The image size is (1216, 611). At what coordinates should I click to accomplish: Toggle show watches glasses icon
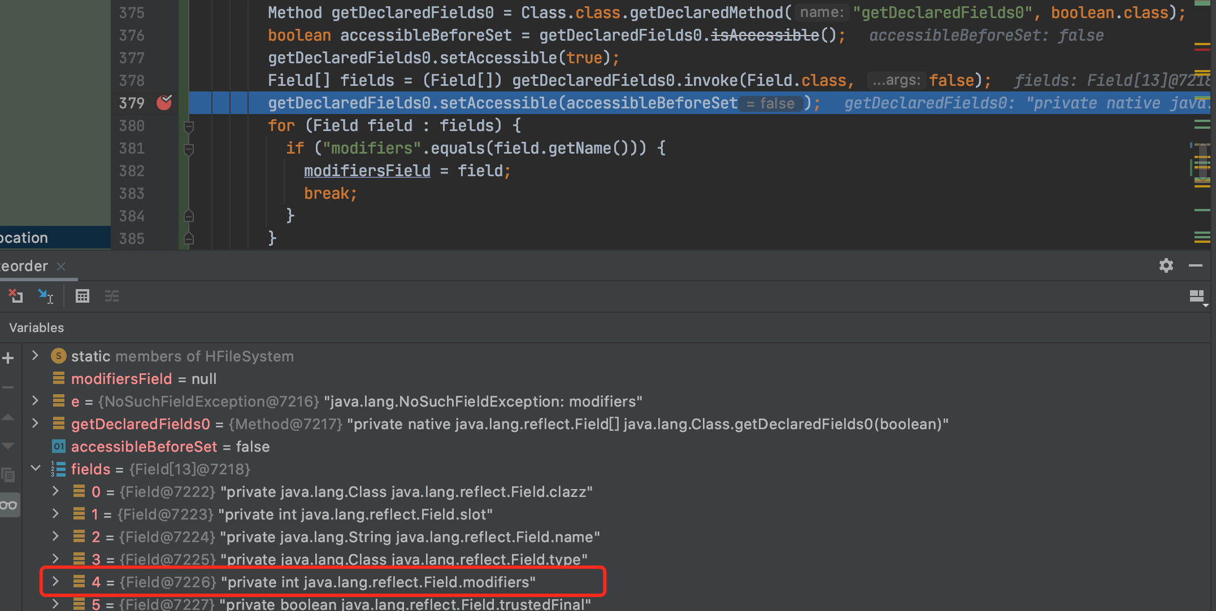tap(9, 505)
